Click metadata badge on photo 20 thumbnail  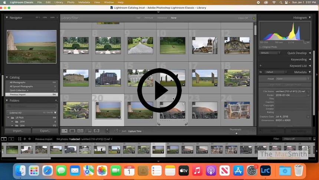point(119,117)
